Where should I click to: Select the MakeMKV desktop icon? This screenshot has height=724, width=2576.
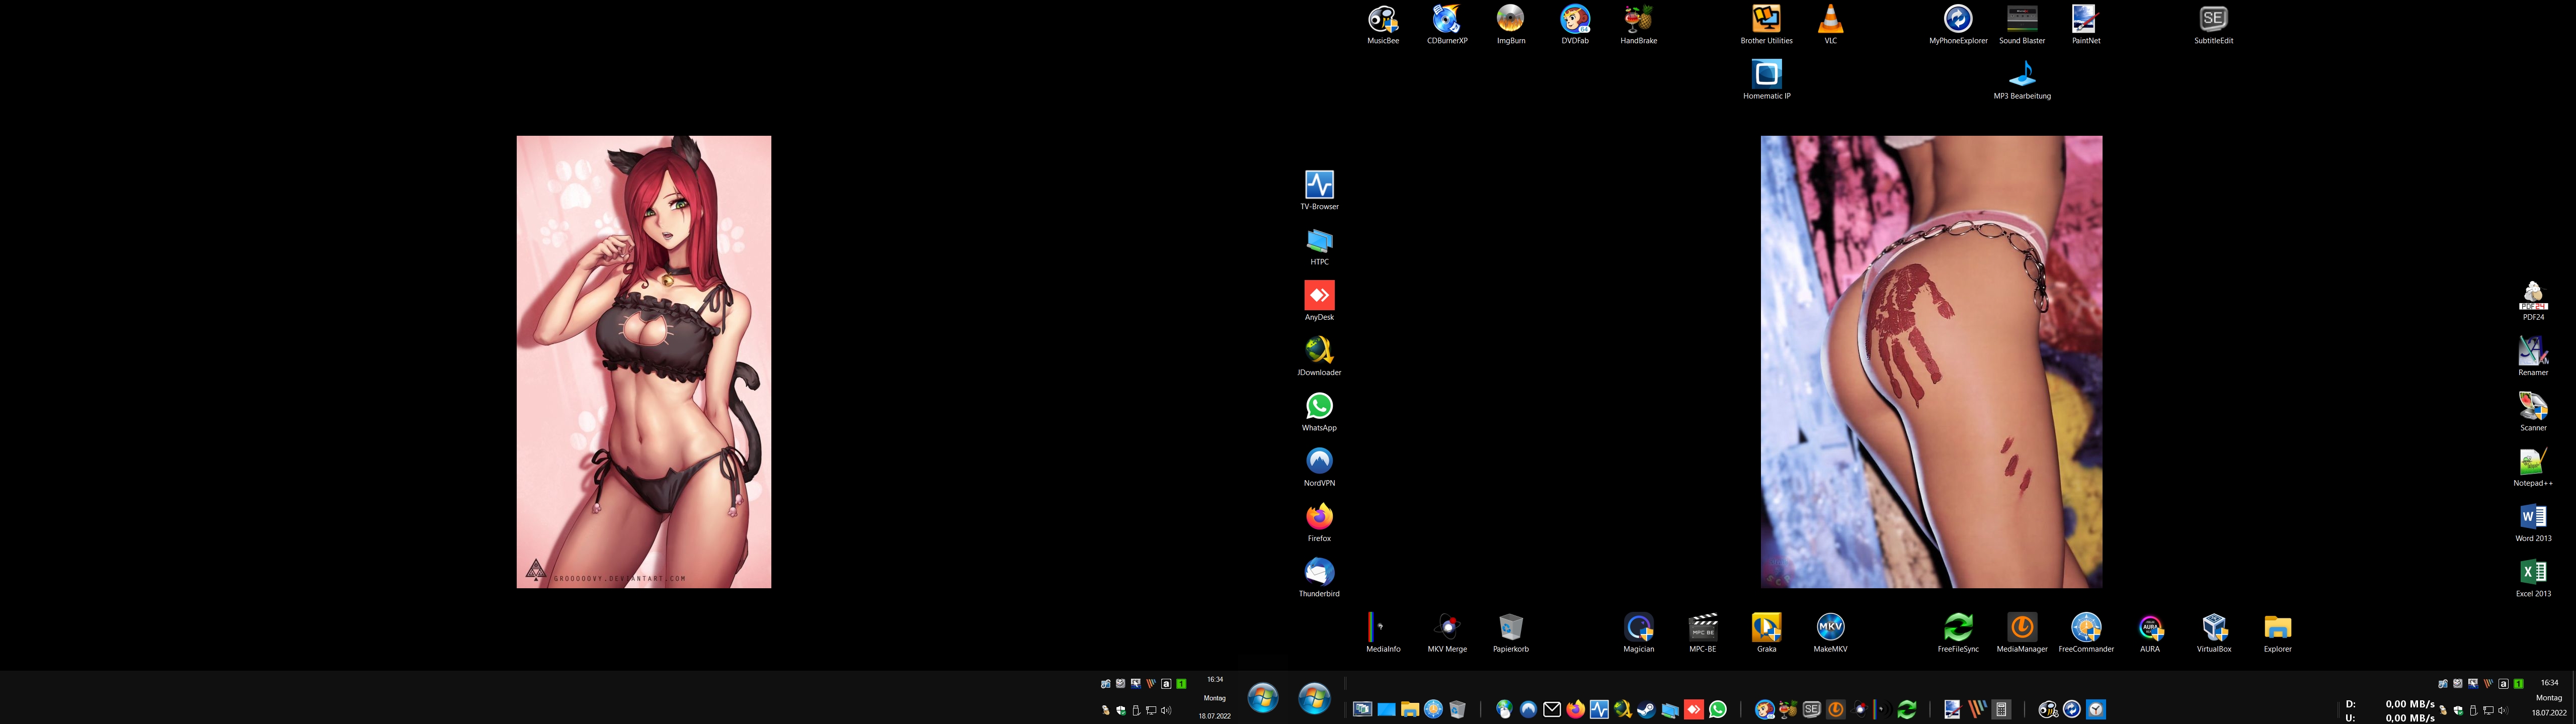coord(1831,633)
